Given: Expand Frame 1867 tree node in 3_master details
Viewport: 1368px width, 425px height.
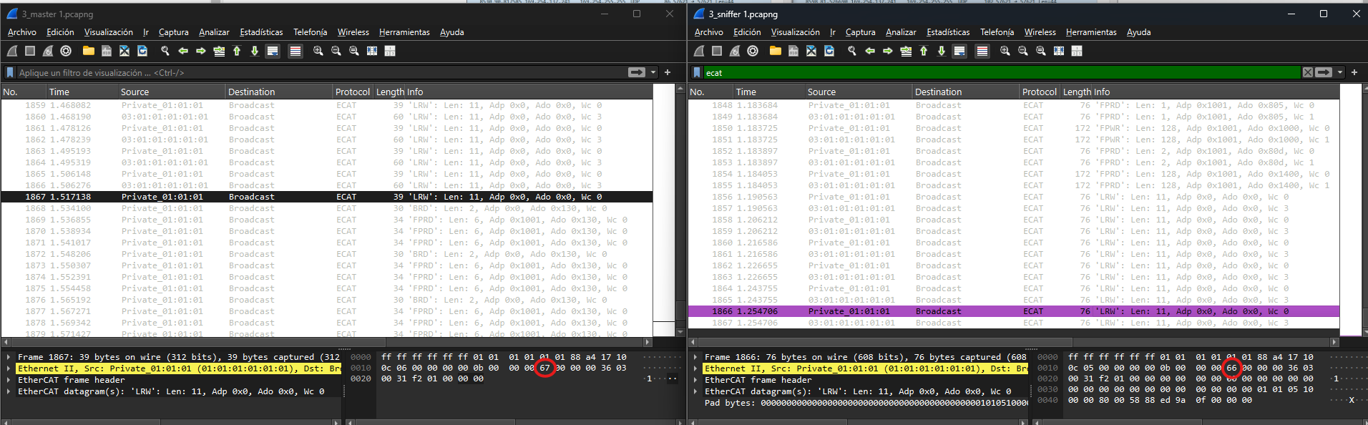Looking at the screenshot, I should click(9, 357).
